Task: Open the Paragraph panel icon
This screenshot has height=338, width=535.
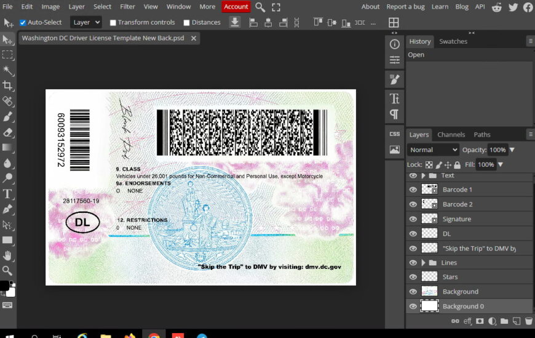Action: (x=394, y=114)
